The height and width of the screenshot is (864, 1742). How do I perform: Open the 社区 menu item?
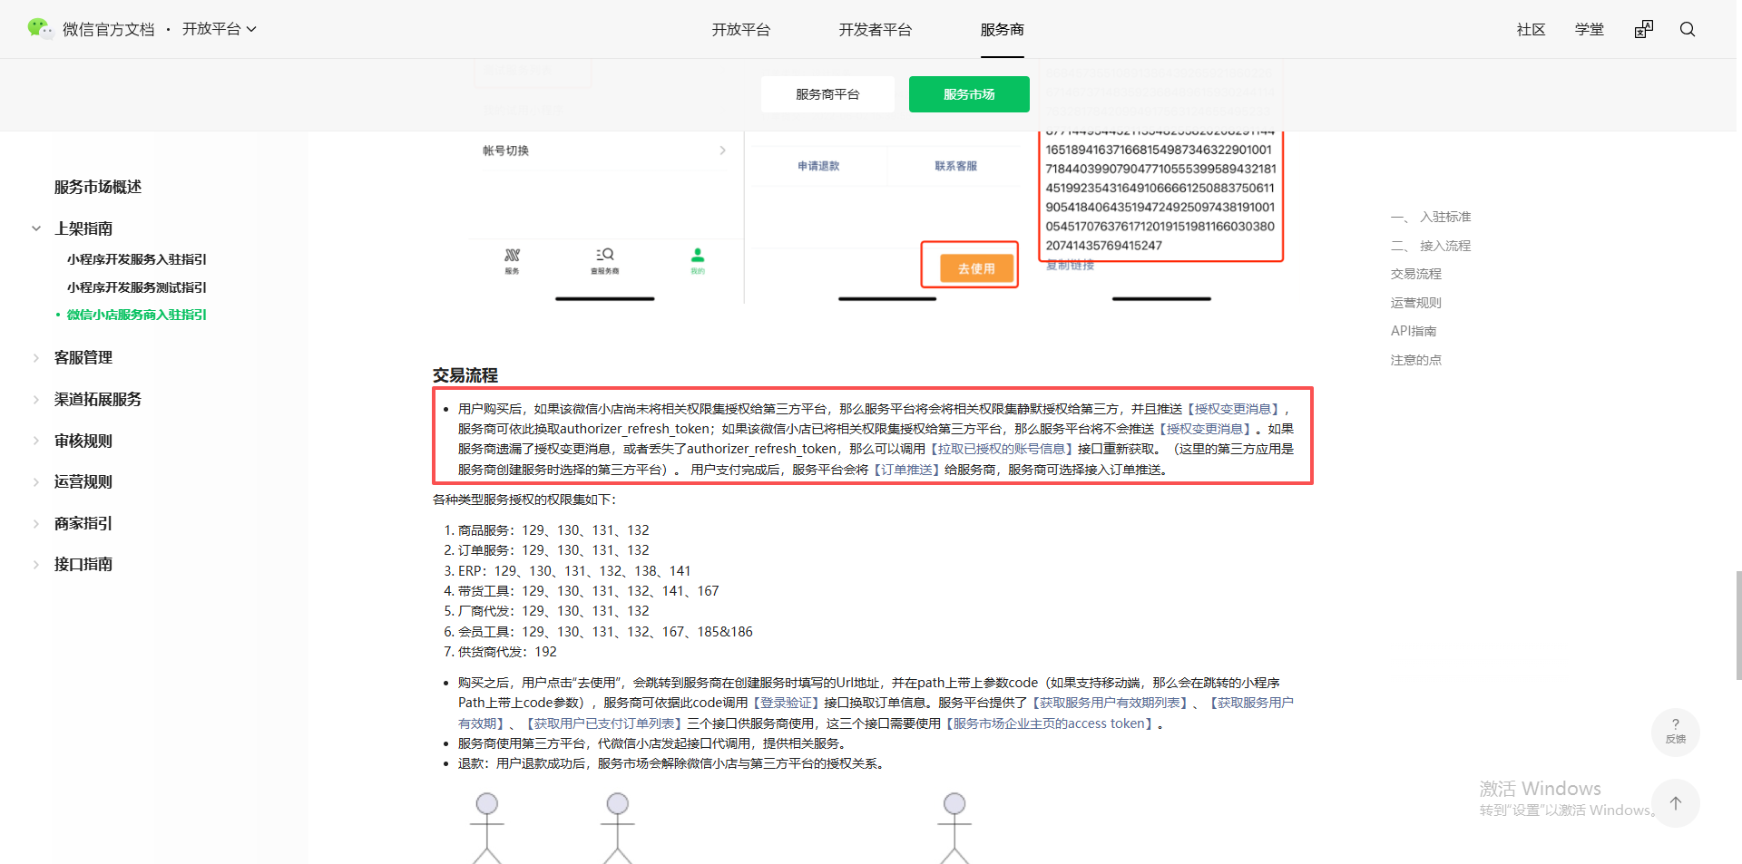(x=1532, y=30)
